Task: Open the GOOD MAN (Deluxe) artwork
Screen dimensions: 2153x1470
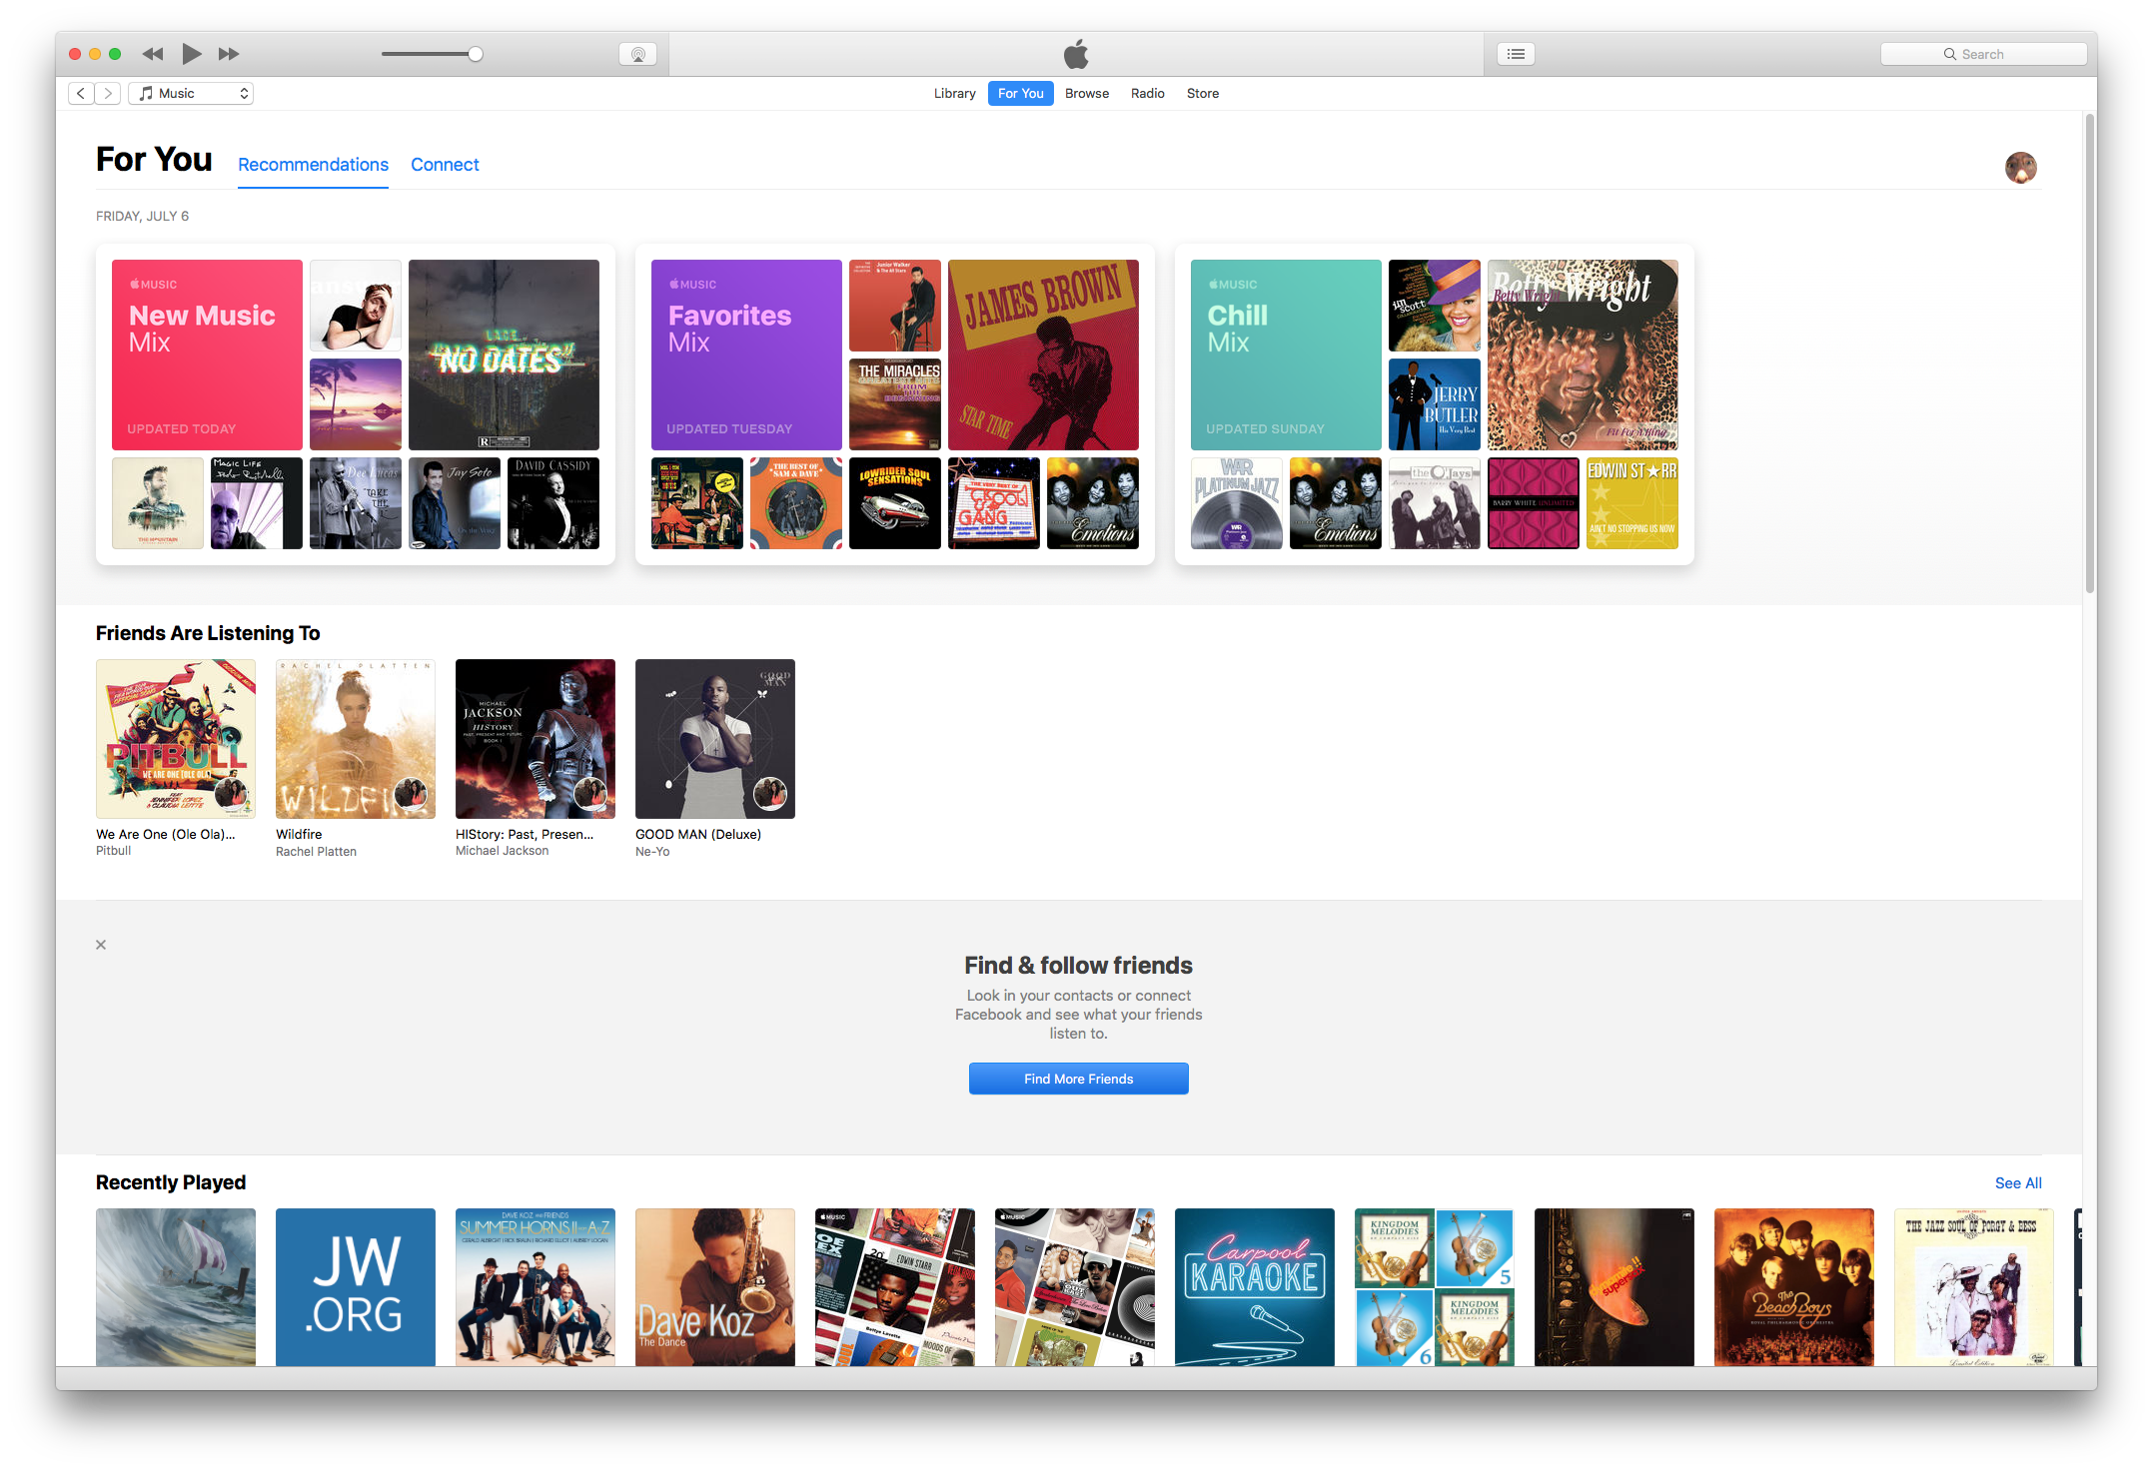Action: pos(715,739)
